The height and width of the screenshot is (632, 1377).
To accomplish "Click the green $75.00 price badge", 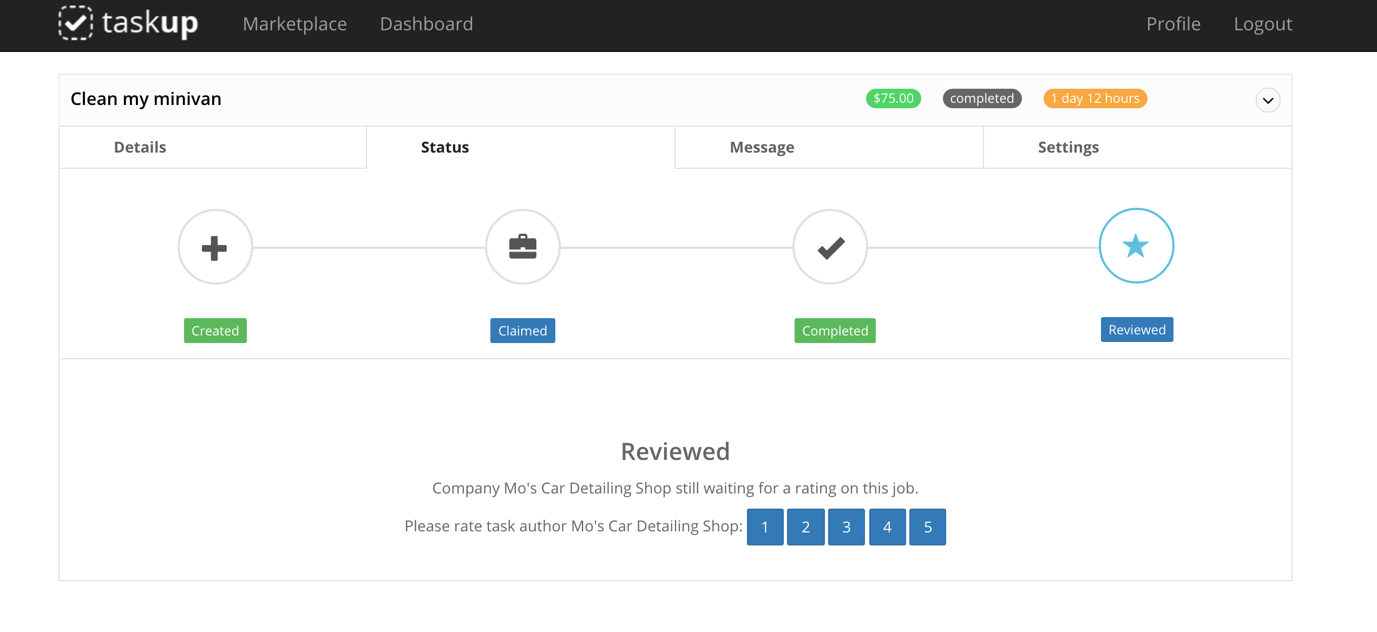I will click(x=893, y=98).
